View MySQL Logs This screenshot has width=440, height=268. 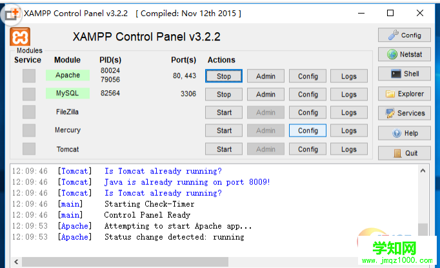(x=349, y=94)
